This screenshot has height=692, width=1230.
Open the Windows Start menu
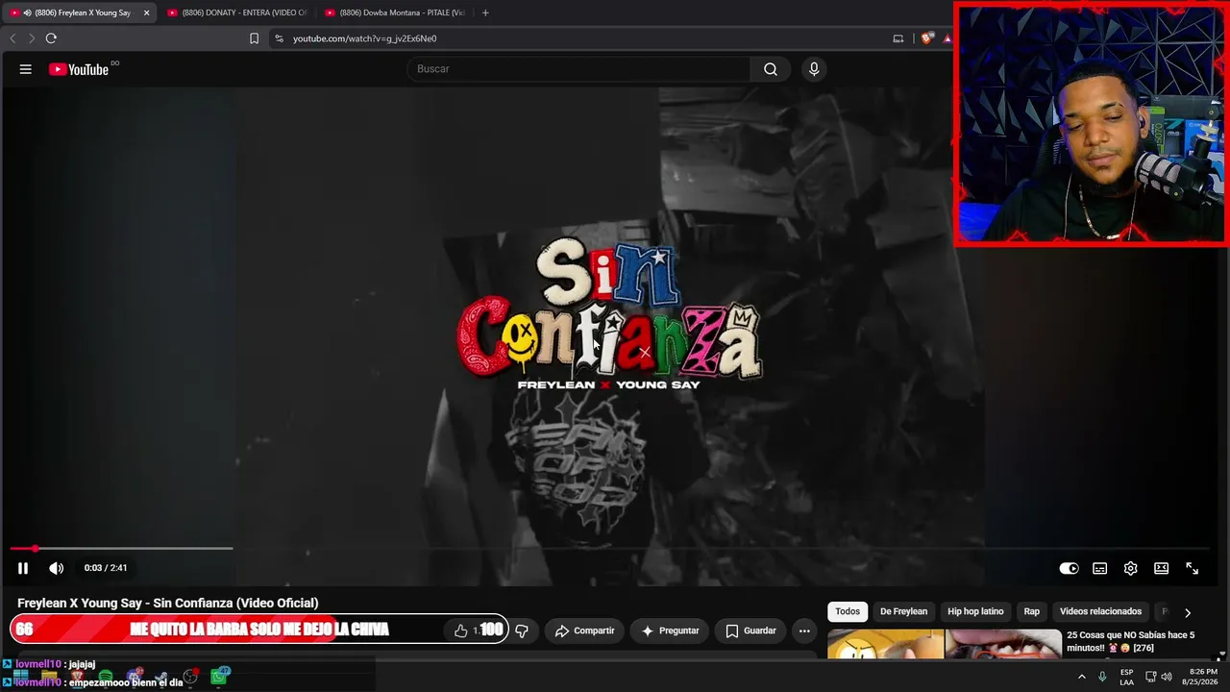click(x=20, y=677)
